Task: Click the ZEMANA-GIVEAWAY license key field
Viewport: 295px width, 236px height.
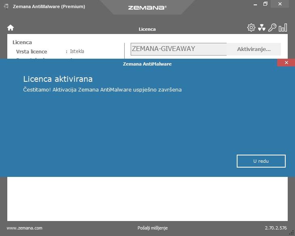Action: pyautogui.click(x=178, y=49)
